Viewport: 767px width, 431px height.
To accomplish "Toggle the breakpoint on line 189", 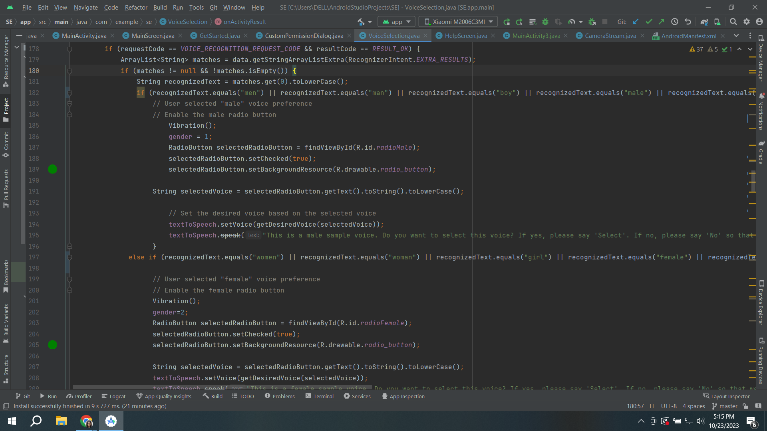I will 52,169.
